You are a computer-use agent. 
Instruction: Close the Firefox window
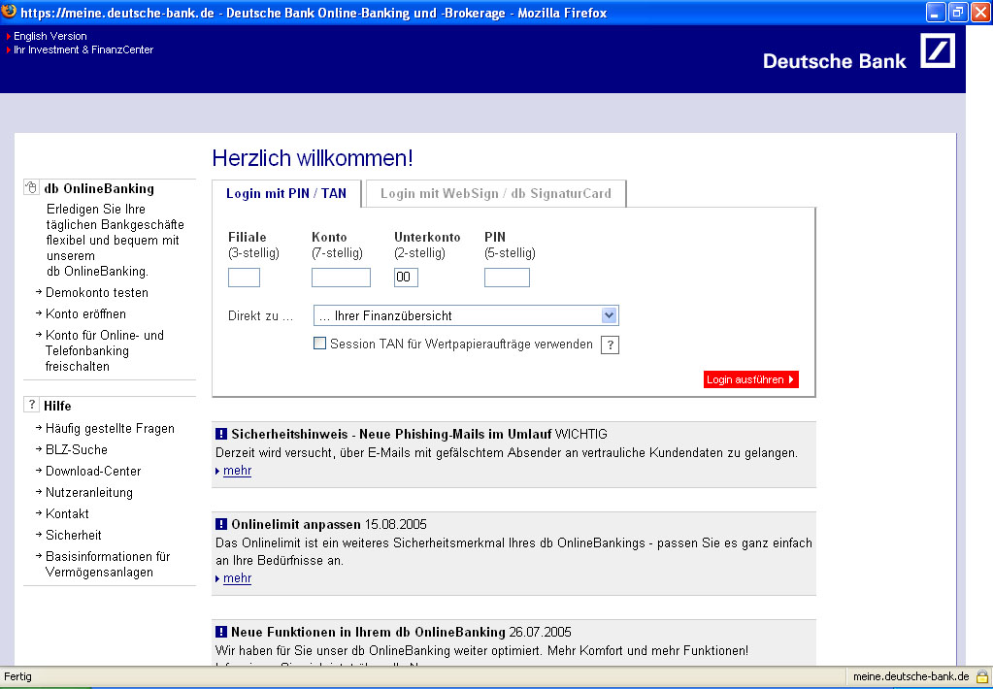pos(980,12)
